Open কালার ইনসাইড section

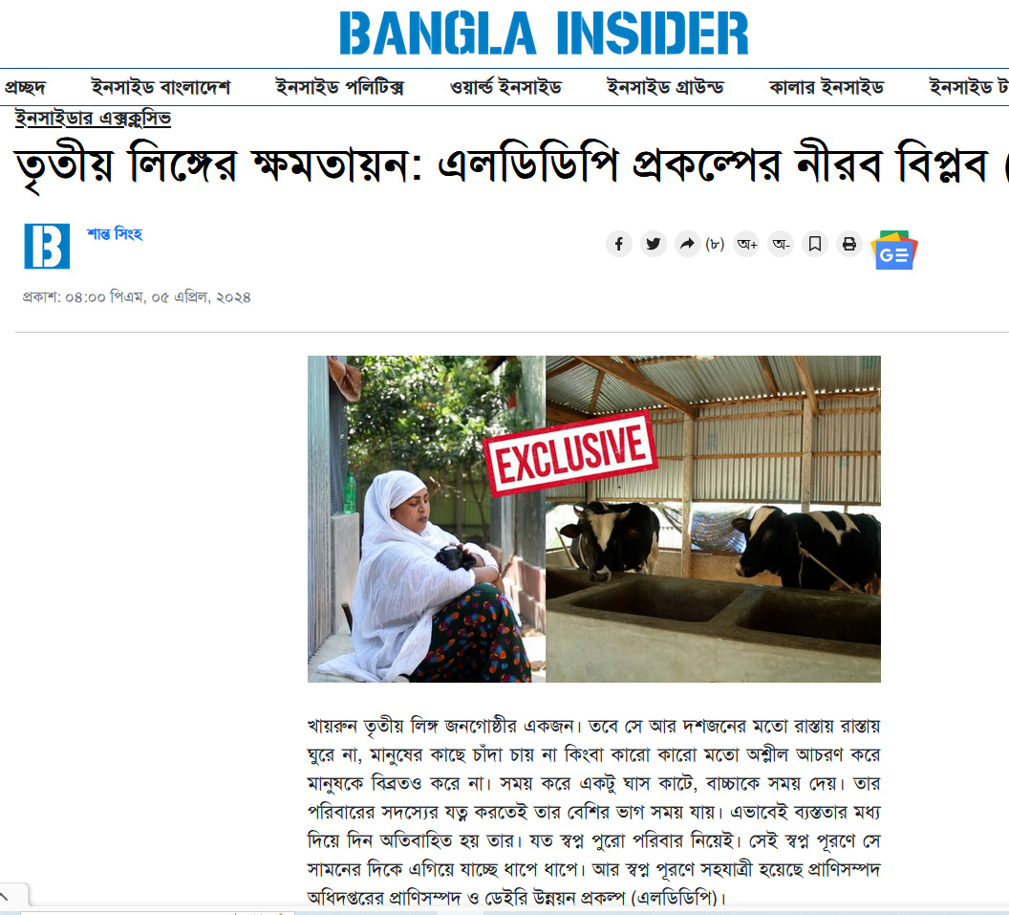coord(827,87)
